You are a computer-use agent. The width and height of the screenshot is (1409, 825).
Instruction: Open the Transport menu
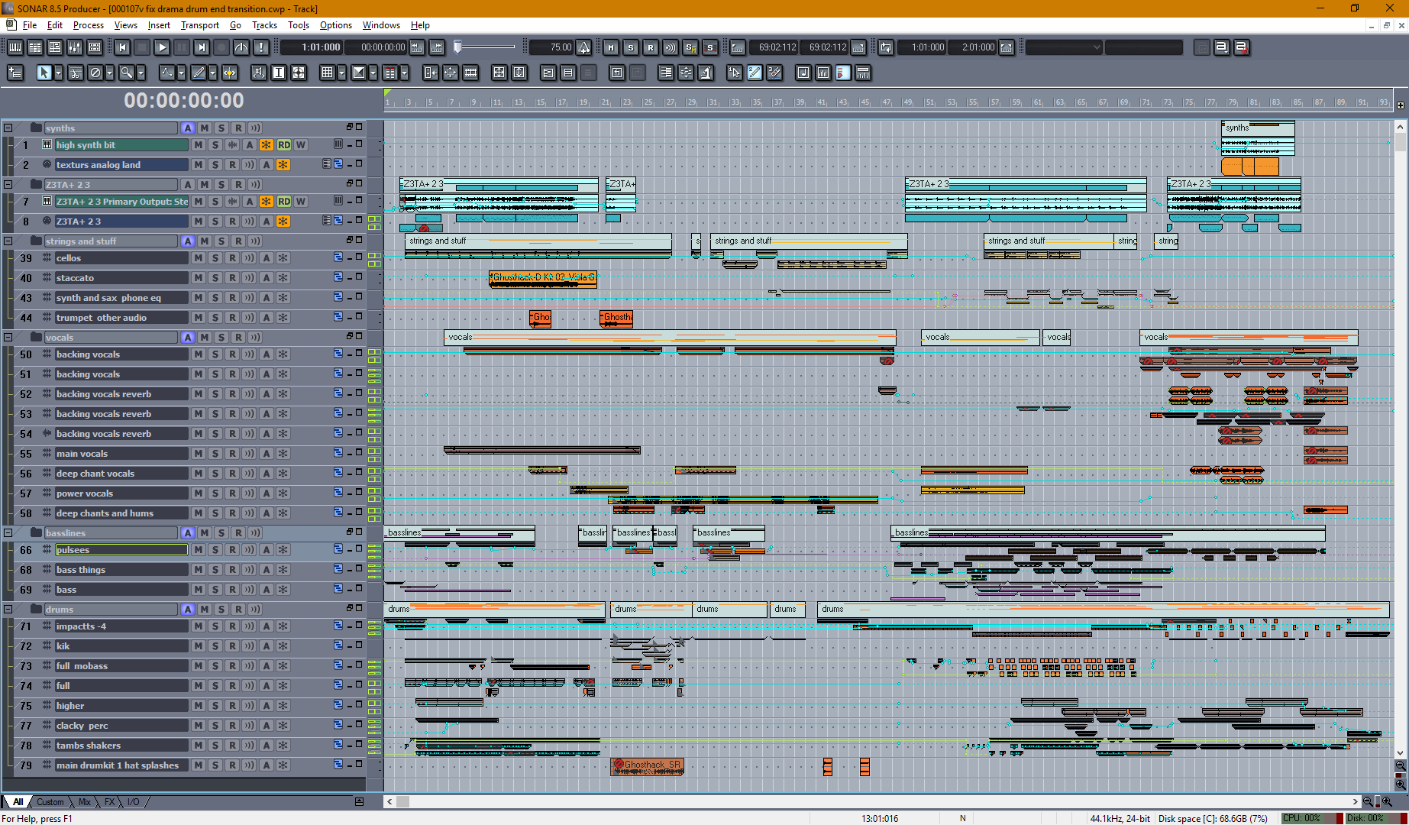(200, 25)
